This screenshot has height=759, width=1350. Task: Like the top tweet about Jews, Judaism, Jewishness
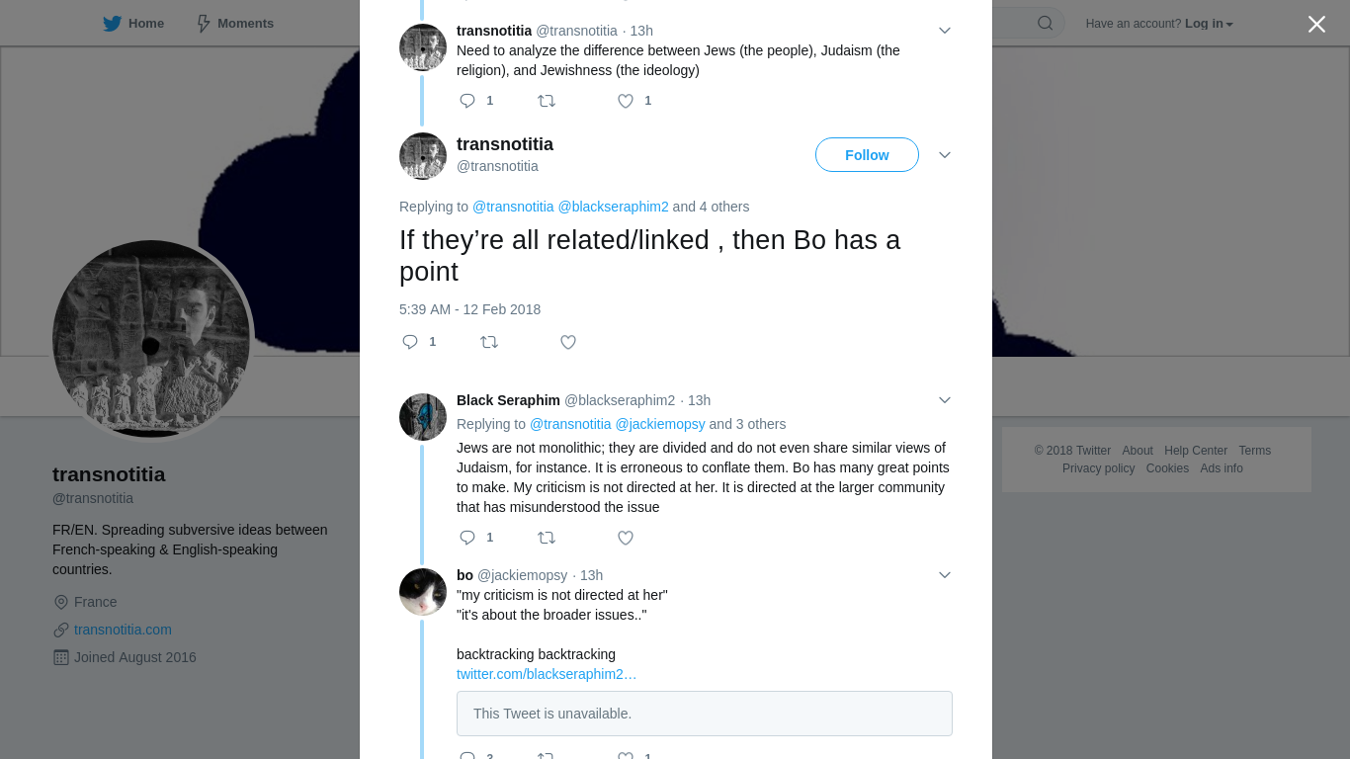(x=626, y=101)
